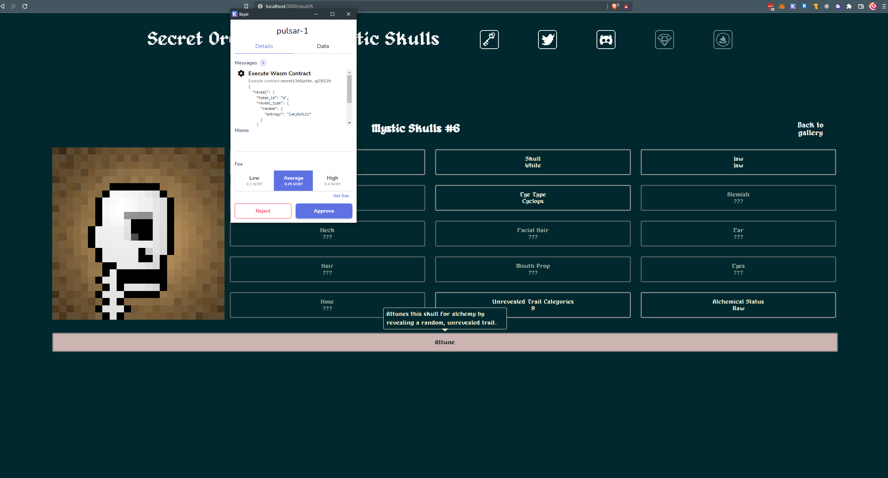Select the High 0.4 SCRT fee option
This screenshot has width=888, height=478.
coord(332,180)
